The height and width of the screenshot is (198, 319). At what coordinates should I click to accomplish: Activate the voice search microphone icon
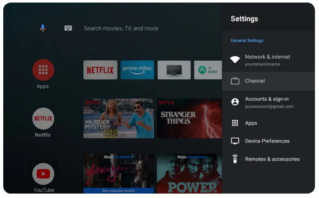click(42, 28)
